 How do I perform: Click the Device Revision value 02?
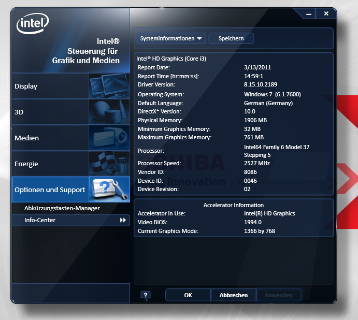click(247, 189)
